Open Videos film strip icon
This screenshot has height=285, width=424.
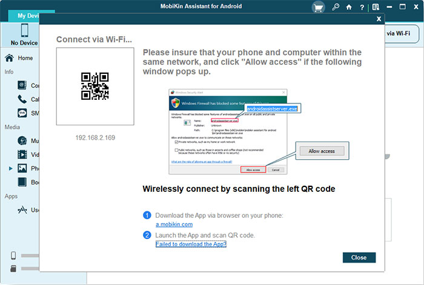pyautogui.click(x=22, y=154)
